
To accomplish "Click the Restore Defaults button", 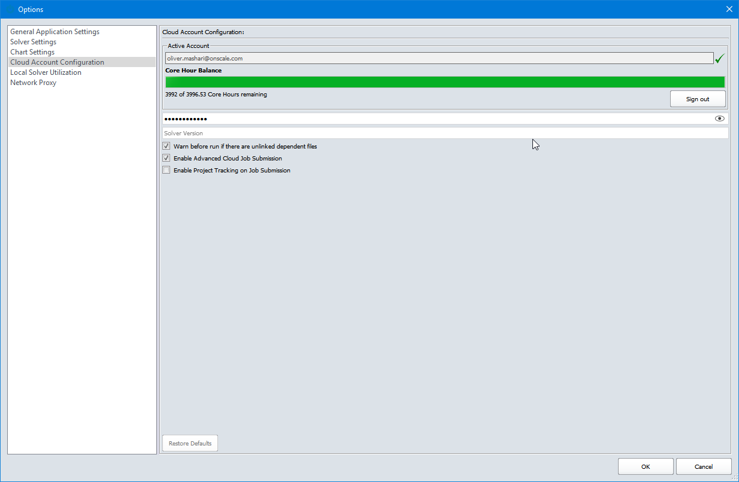I will (190, 443).
